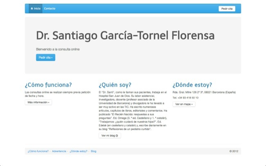This screenshot has height=166, width=266.
Task: Show the location with Ver en mapa
Action: coord(184,104)
